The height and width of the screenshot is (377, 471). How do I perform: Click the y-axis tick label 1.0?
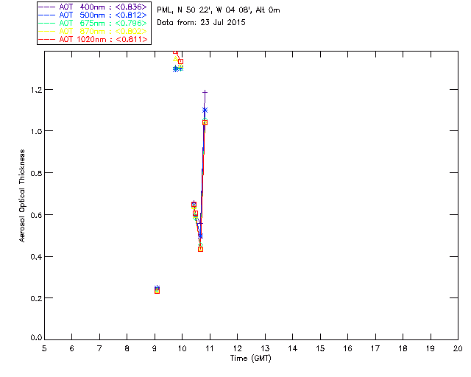[x=36, y=131]
